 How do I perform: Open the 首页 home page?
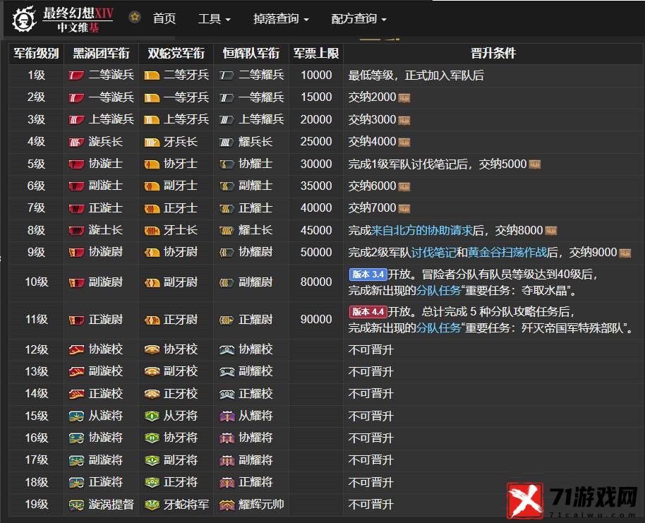click(164, 18)
